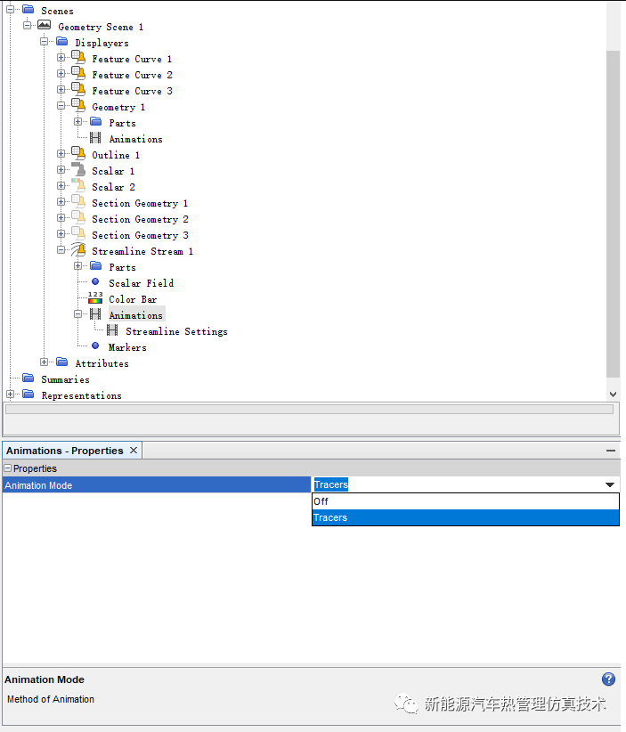The width and height of the screenshot is (626, 732).
Task: Click the Summaries folder icon
Action: point(28,378)
